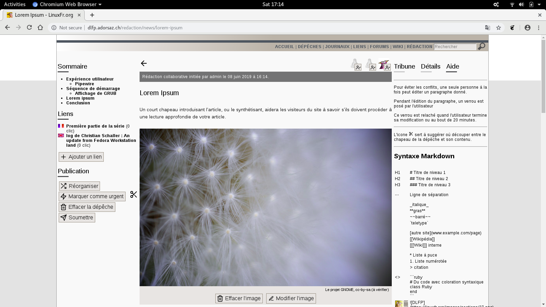Click the page vertical scrollbar

543,76
